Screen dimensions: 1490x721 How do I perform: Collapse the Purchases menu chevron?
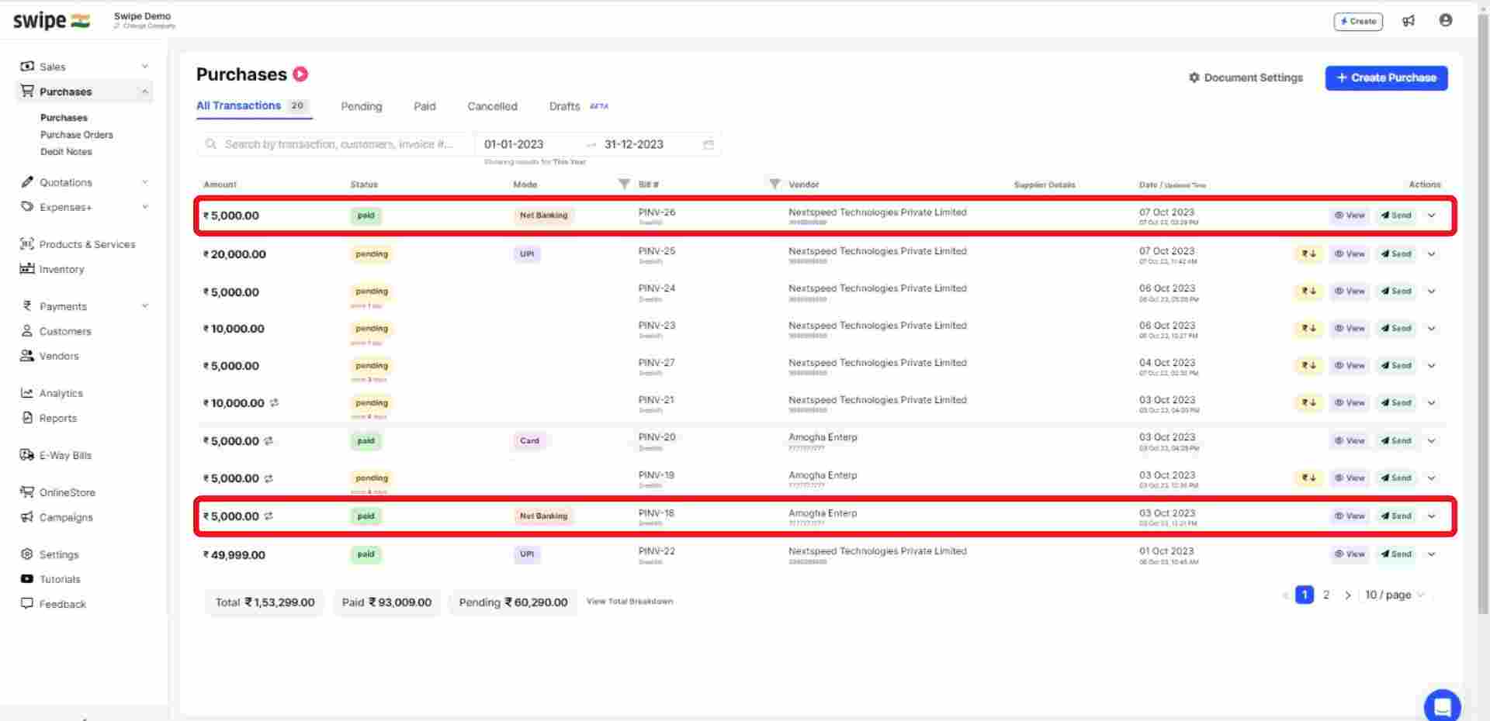point(145,91)
